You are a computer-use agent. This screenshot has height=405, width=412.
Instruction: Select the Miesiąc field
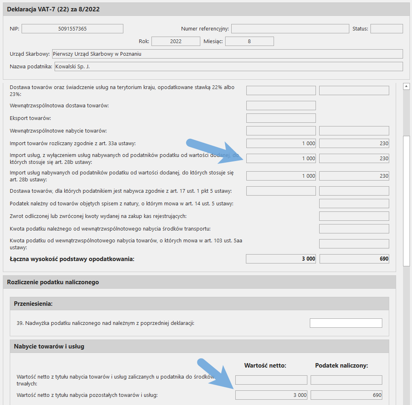[249, 41]
